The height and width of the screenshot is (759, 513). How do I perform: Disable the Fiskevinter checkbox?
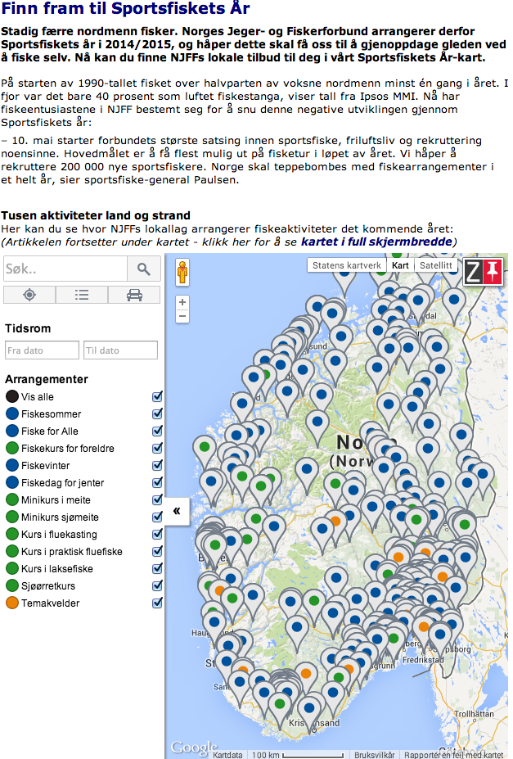(157, 465)
